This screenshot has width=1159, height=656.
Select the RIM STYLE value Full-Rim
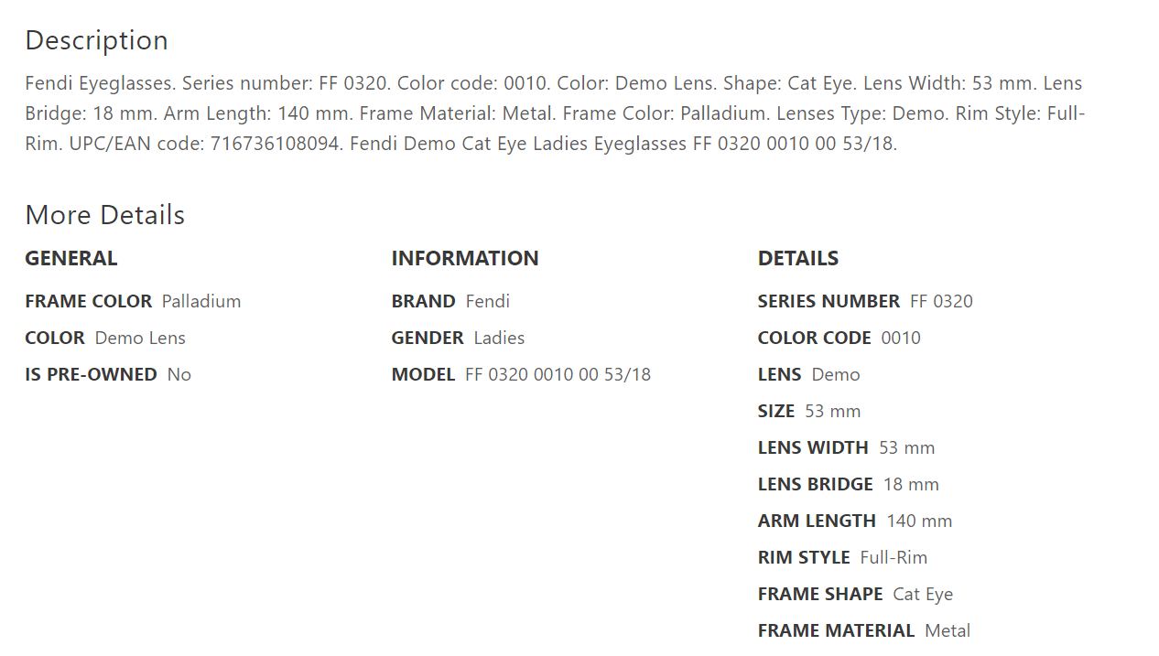(894, 557)
